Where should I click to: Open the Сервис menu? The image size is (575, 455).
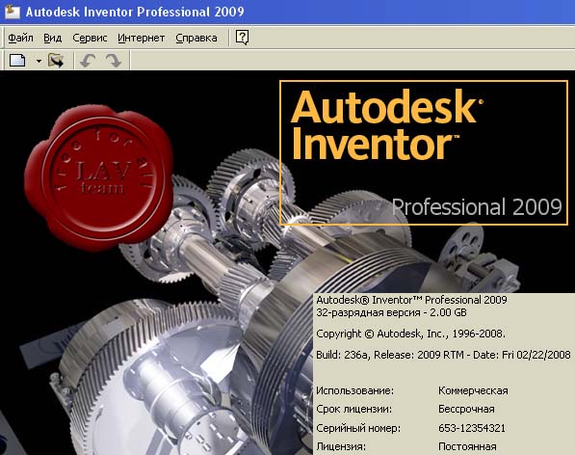[90, 38]
